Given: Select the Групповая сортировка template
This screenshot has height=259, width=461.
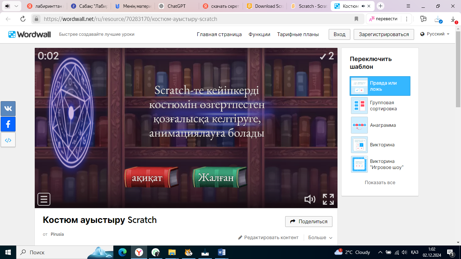Looking at the screenshot, I should point(380,106).
